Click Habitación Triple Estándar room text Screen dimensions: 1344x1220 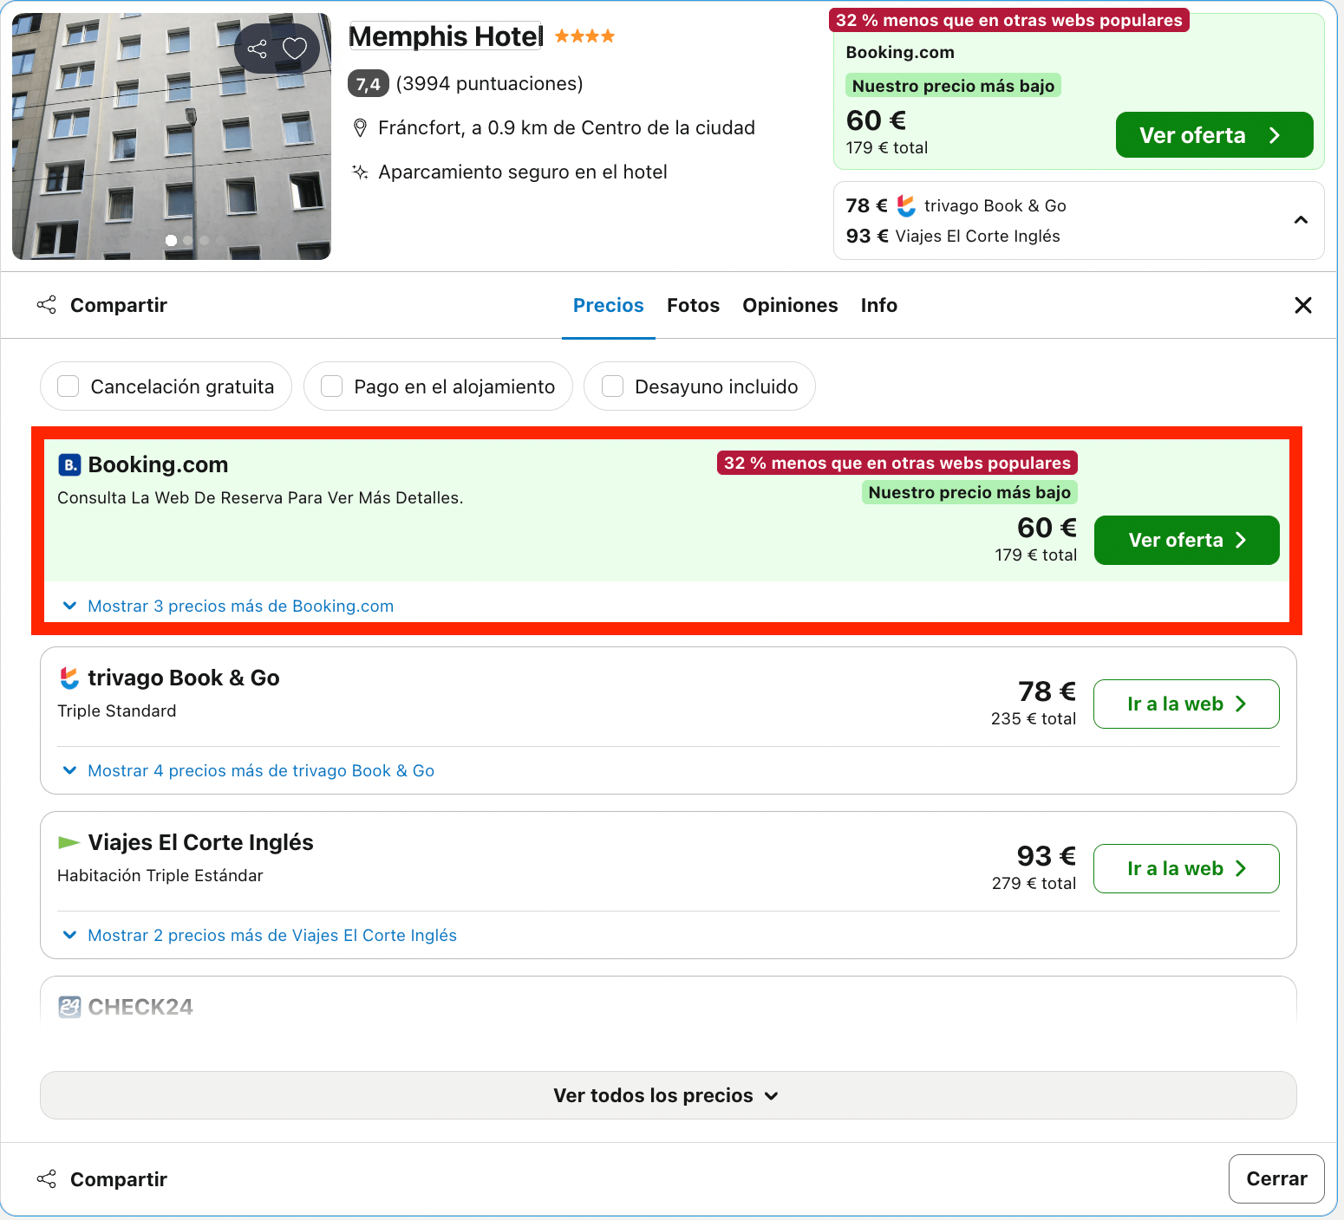tap(160, 876)
